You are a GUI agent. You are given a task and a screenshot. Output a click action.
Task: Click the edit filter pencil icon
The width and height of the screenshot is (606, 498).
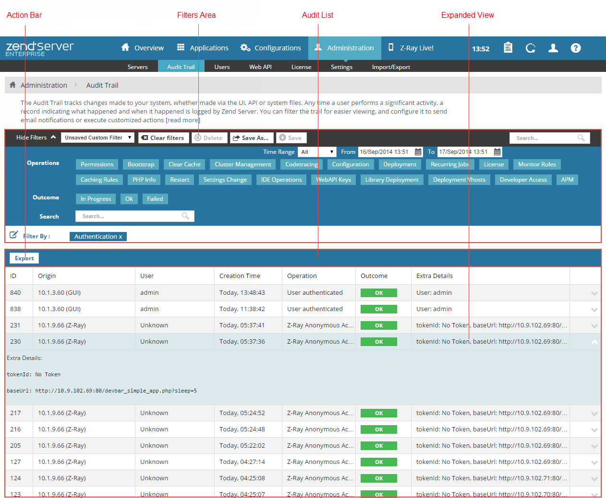[14, 235]
